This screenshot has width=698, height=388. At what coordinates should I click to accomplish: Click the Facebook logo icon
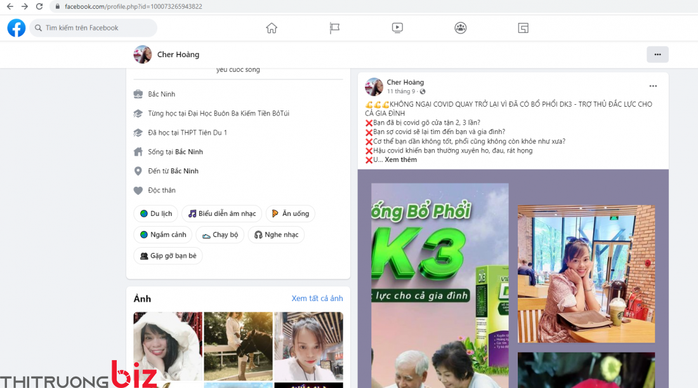pyautogui.click(x=16, y=28)
